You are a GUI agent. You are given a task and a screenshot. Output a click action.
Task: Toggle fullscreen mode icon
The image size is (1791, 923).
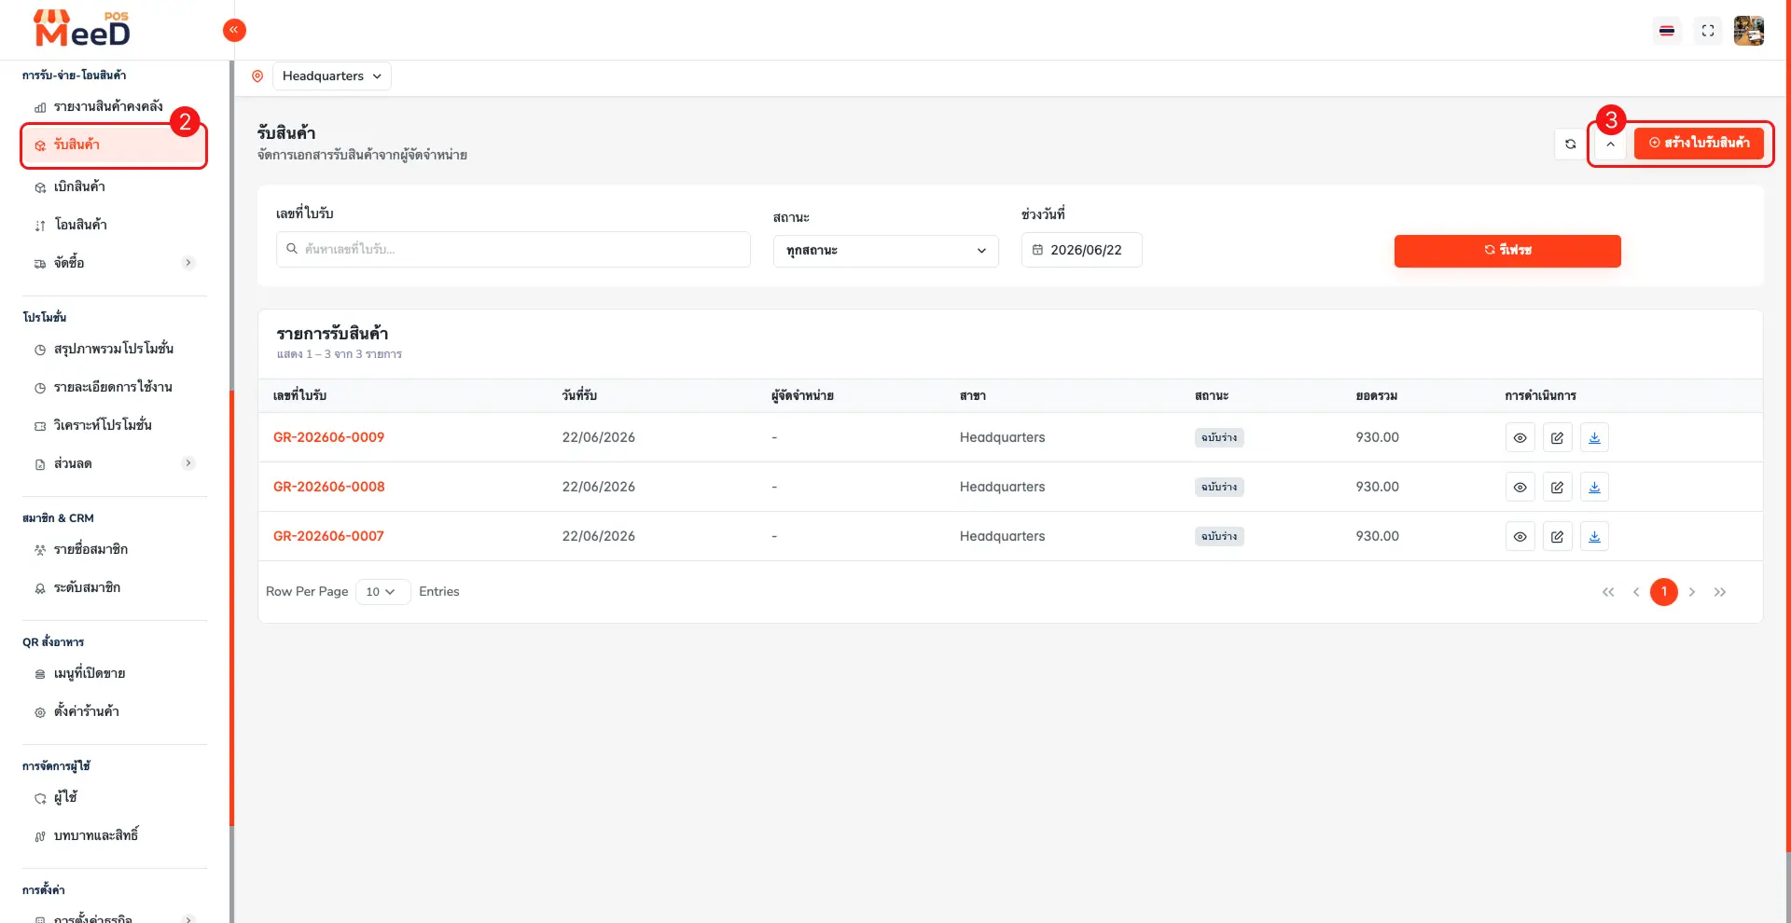click(x=1708, y=31)
